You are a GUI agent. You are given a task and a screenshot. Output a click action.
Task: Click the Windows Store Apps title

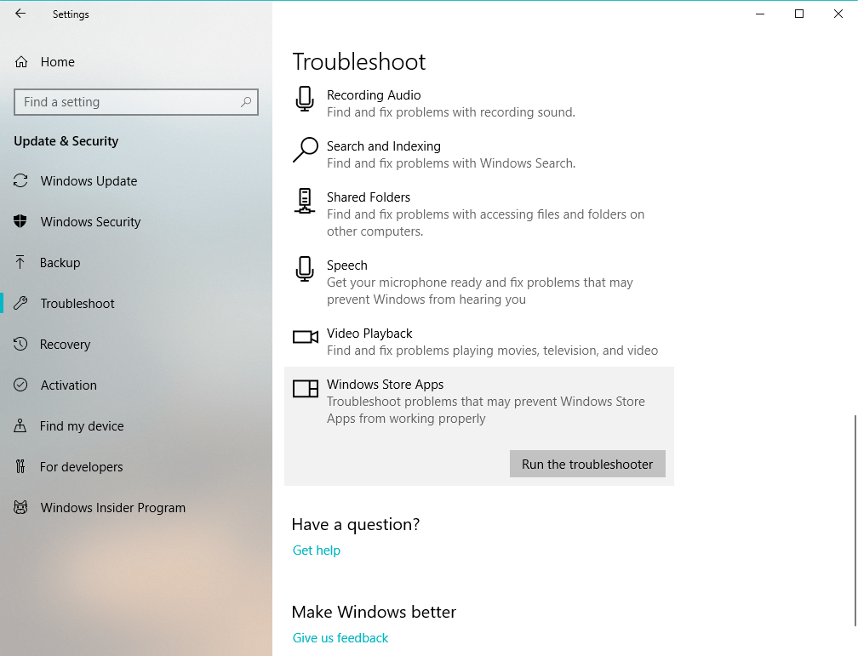[385, 384]
